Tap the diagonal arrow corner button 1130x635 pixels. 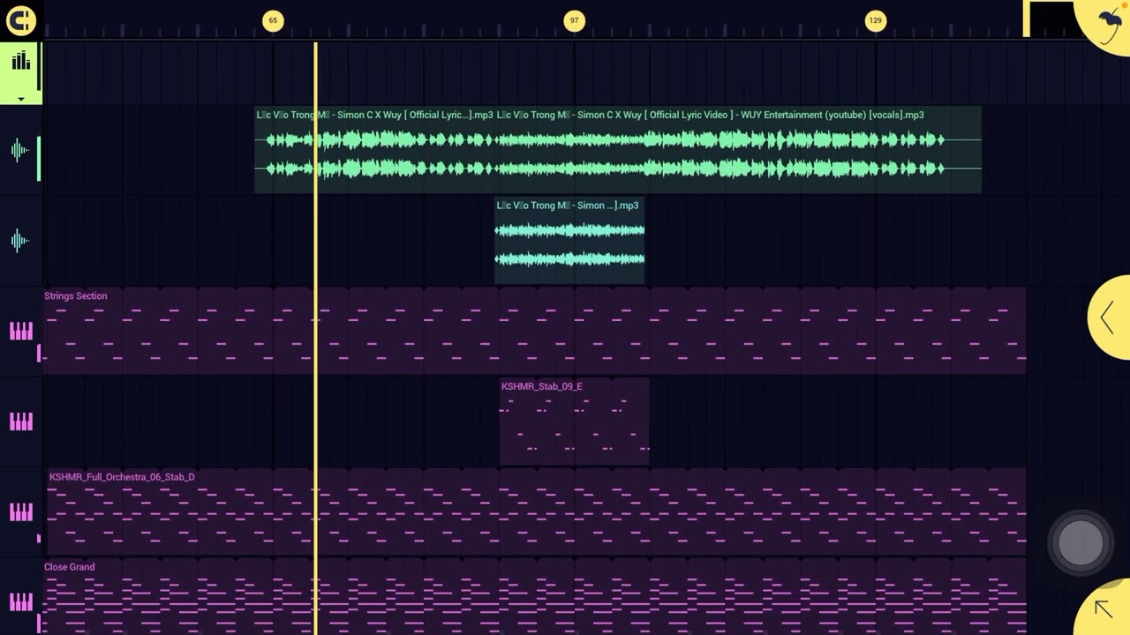[x=1104, y=609]
